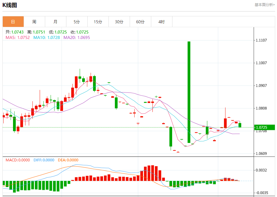This screenshot has height=197, width=277.
Task: Open the 60分 interval tab
Action: point(140,22)
